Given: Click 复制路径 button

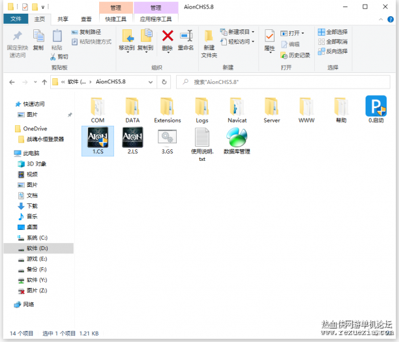Looking at the screenshot, I should pos(86,32).
